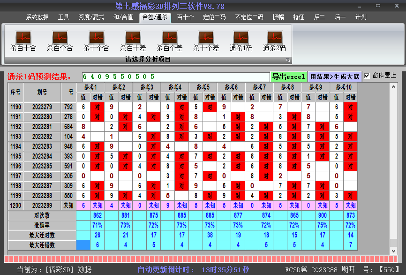Screen dimensions: 406x275
Task: Select period cell 2023279
Action: (42, 107)
